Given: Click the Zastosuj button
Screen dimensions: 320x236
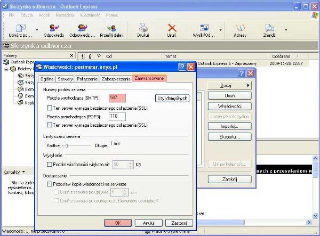Looking at the screenshot, I should click(x=179, y=223).
